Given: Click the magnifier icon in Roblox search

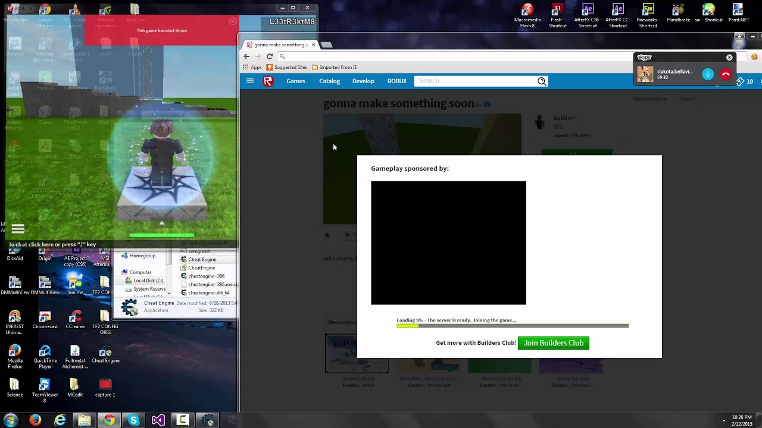Looking at the screenshot, I should tap(542, 81).
